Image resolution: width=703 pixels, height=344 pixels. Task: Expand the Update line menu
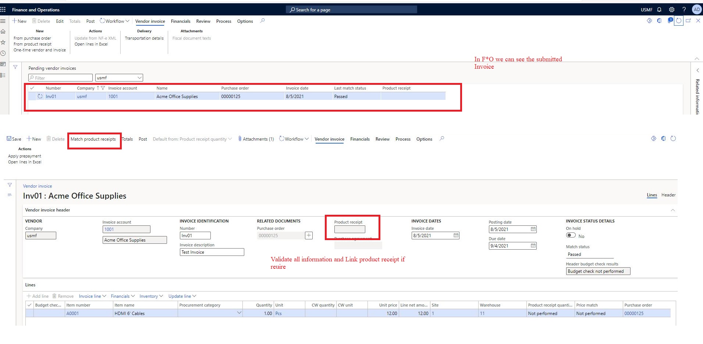pyautogui.click(x=182, y=296)
